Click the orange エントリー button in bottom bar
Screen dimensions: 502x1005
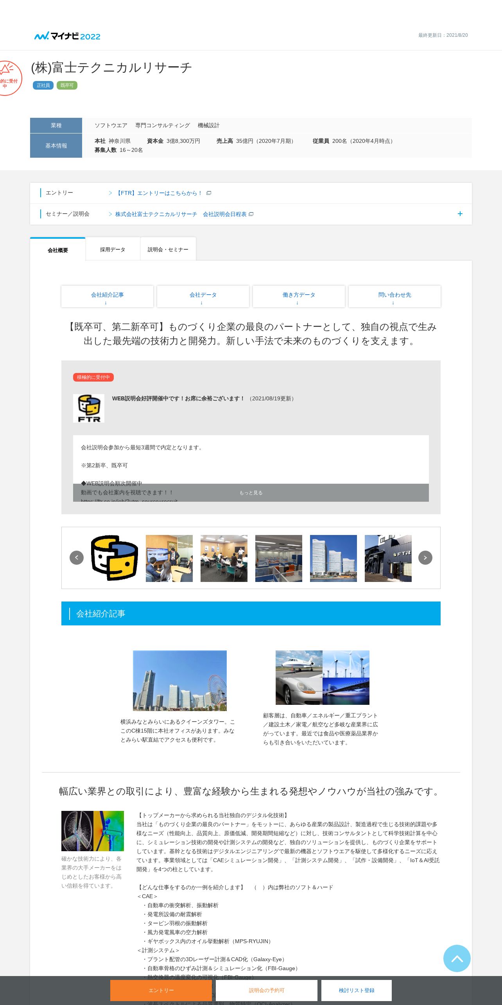[161, 990]
